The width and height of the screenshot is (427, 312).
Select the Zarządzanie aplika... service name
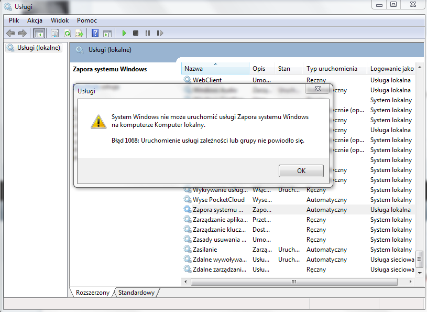pyautogui.click(x=220, y=220)
